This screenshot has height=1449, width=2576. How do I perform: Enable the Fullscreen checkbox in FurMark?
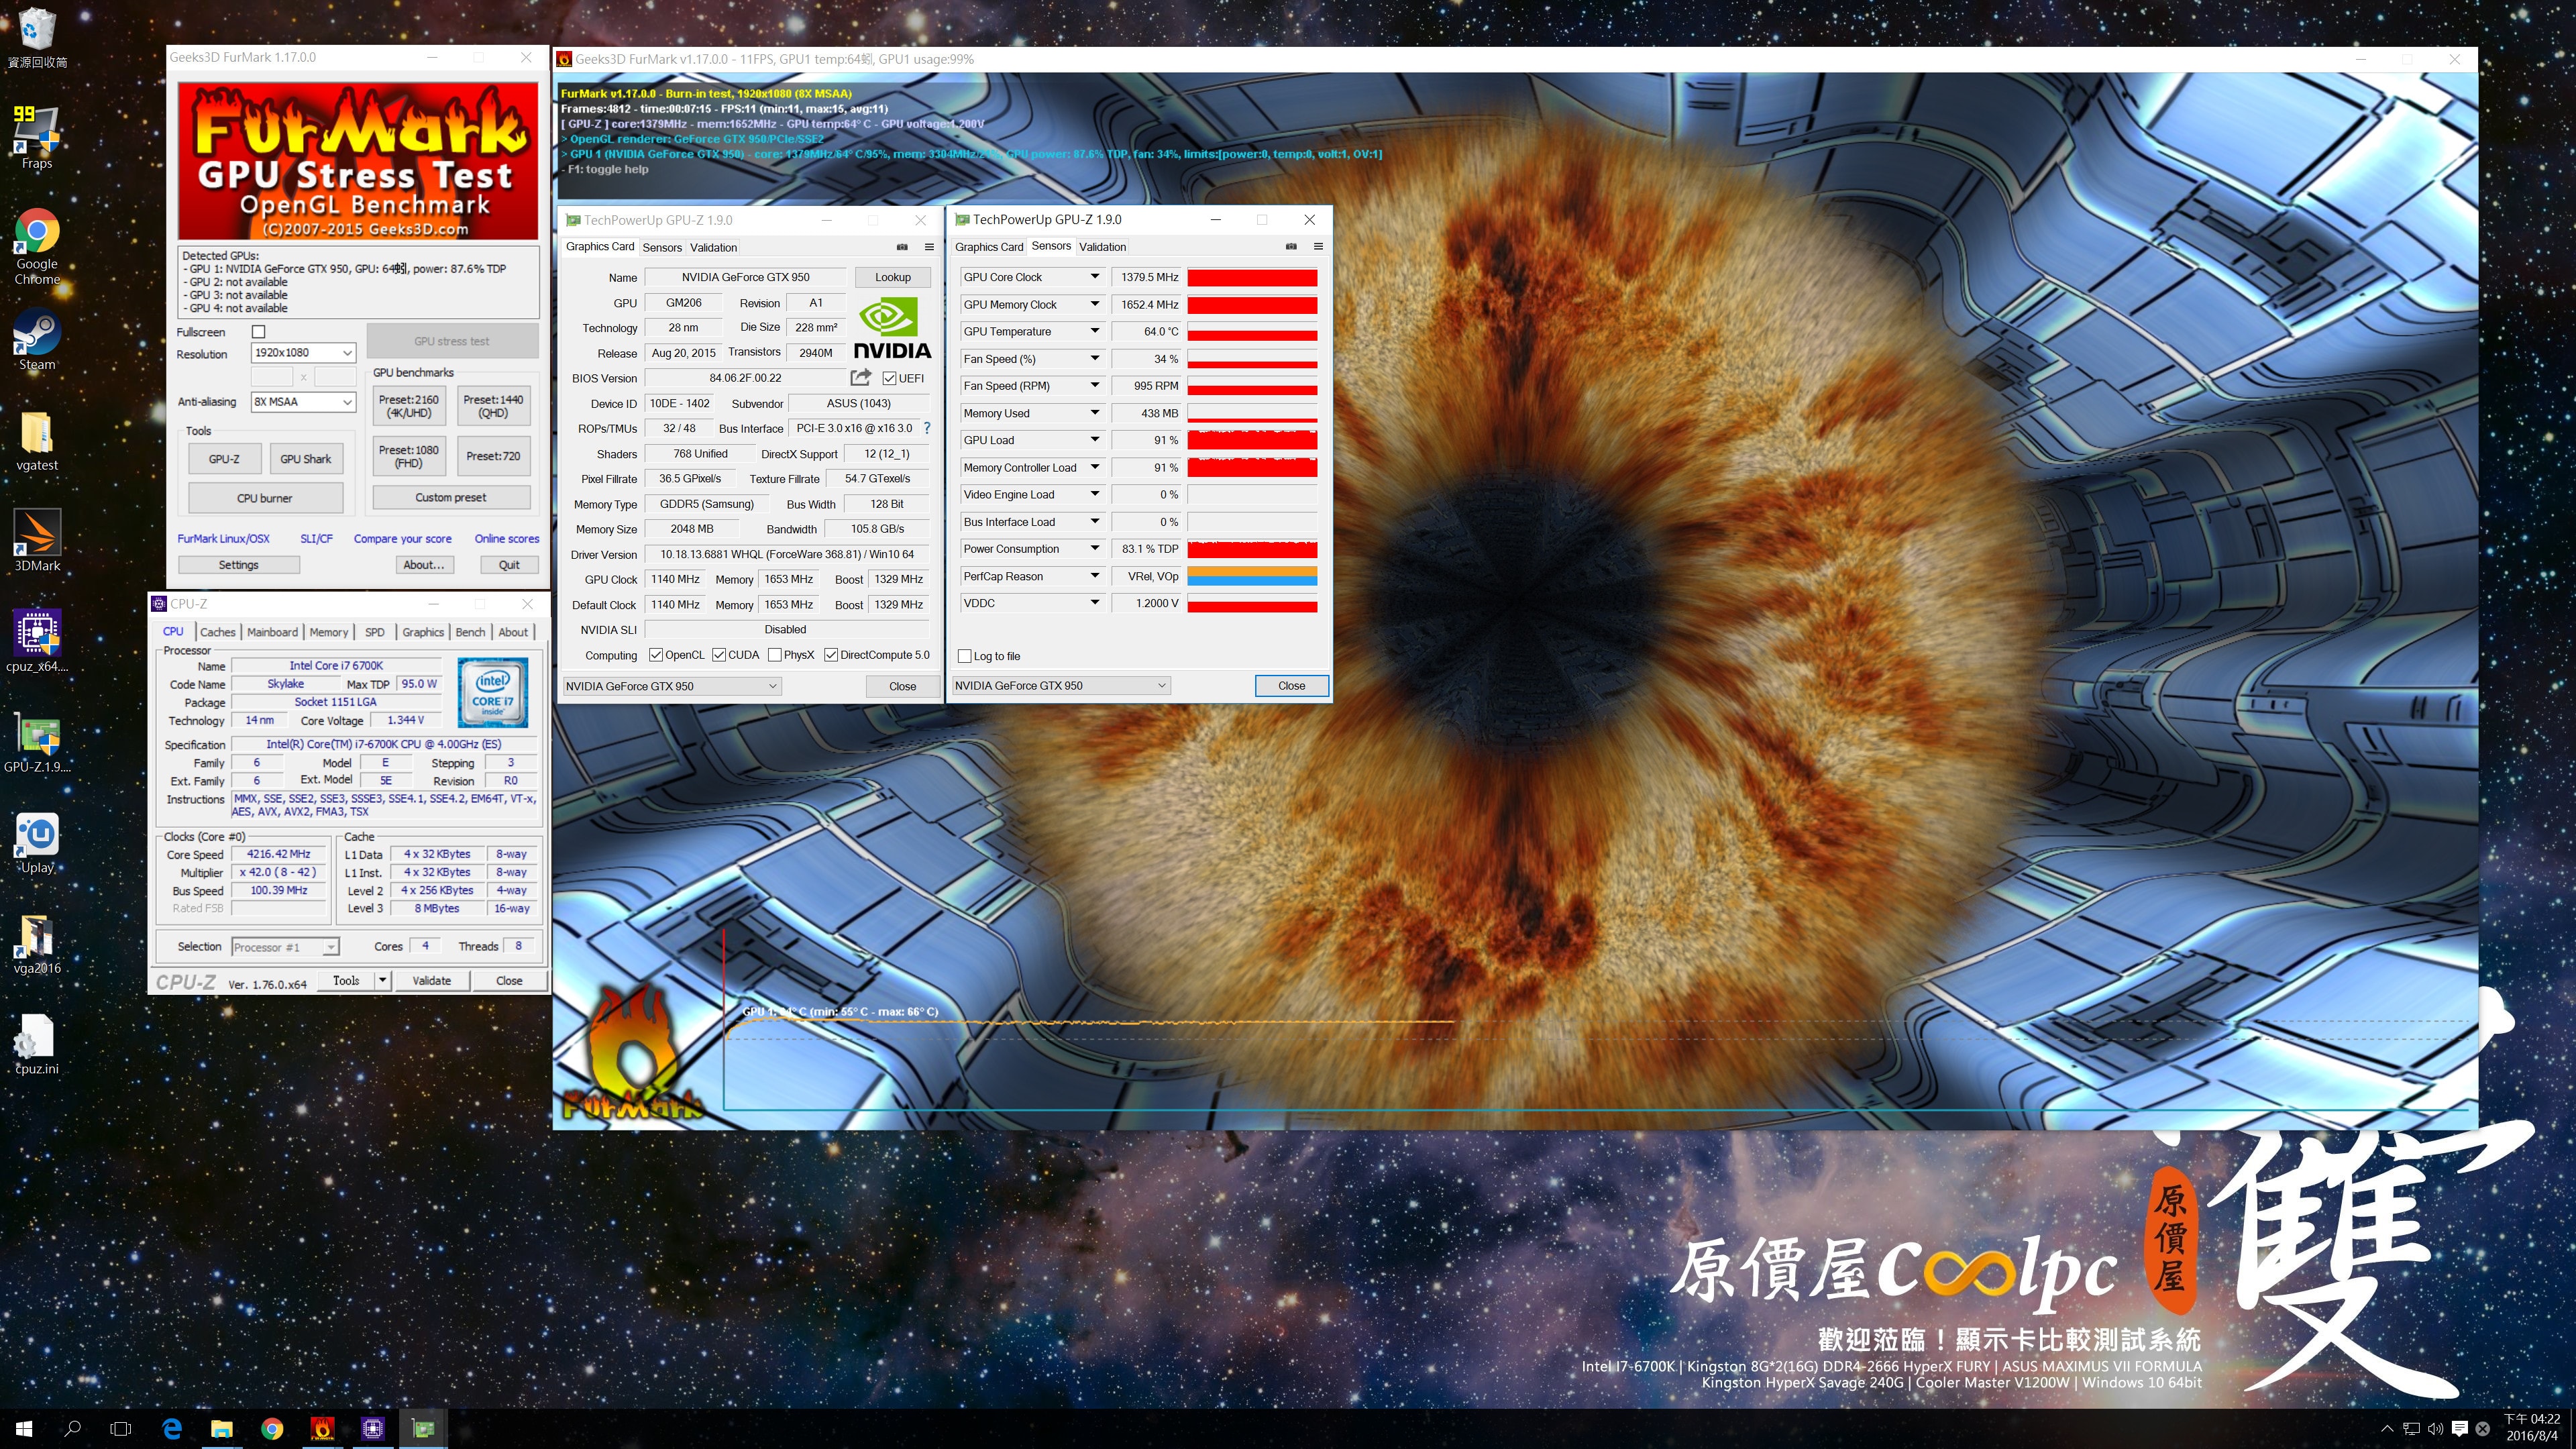coord(259,332)
